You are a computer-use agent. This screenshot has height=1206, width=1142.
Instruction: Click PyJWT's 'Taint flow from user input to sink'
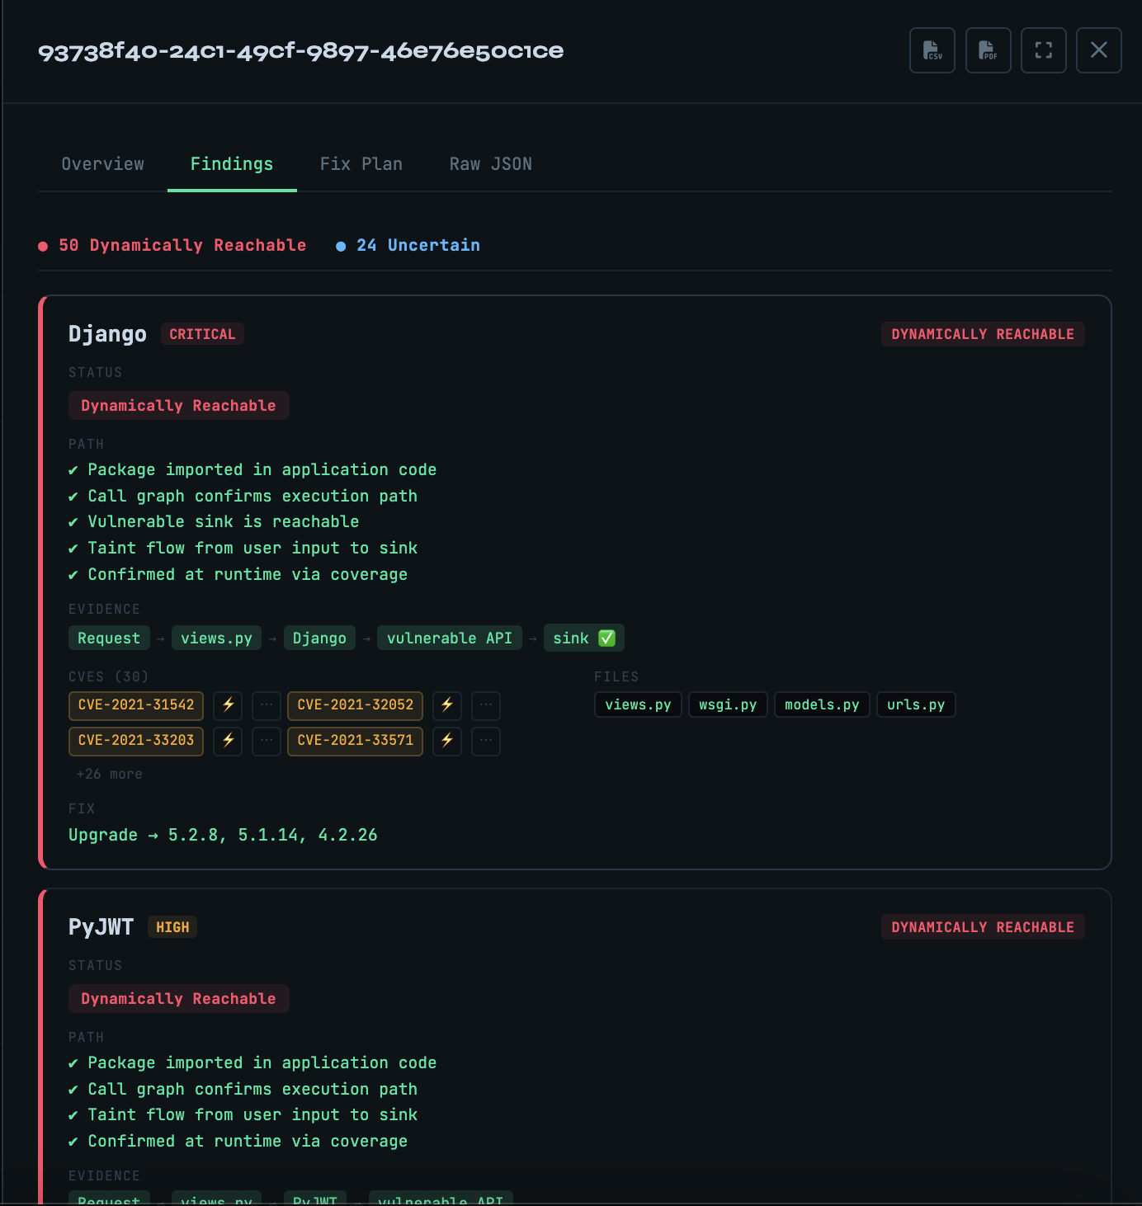pyautogui.click(x=243, y=1115)
